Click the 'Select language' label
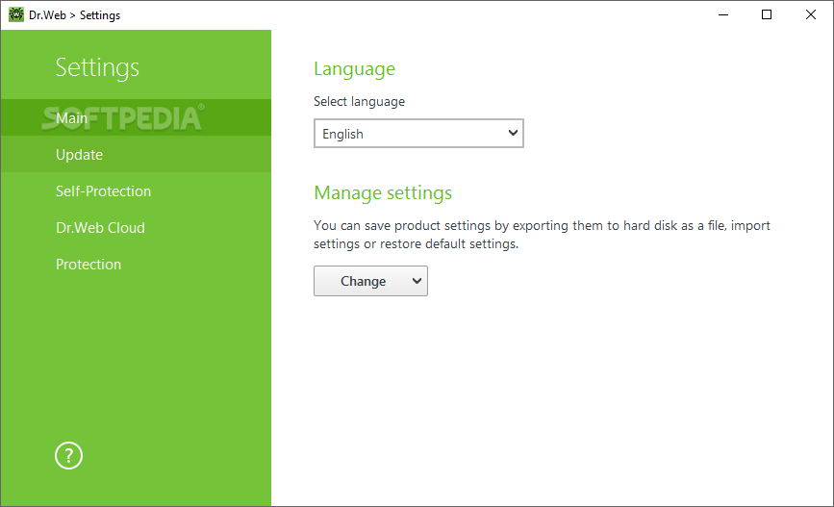Viewport: 834px width, 507px height. pyautogui.click(x=359, y=102)
